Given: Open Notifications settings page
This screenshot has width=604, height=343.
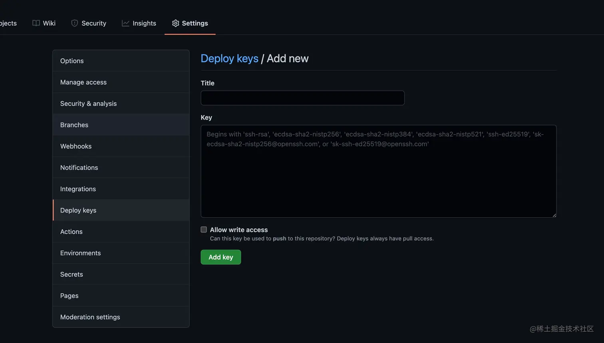Looking at the screenshot, I should (121, 168).
